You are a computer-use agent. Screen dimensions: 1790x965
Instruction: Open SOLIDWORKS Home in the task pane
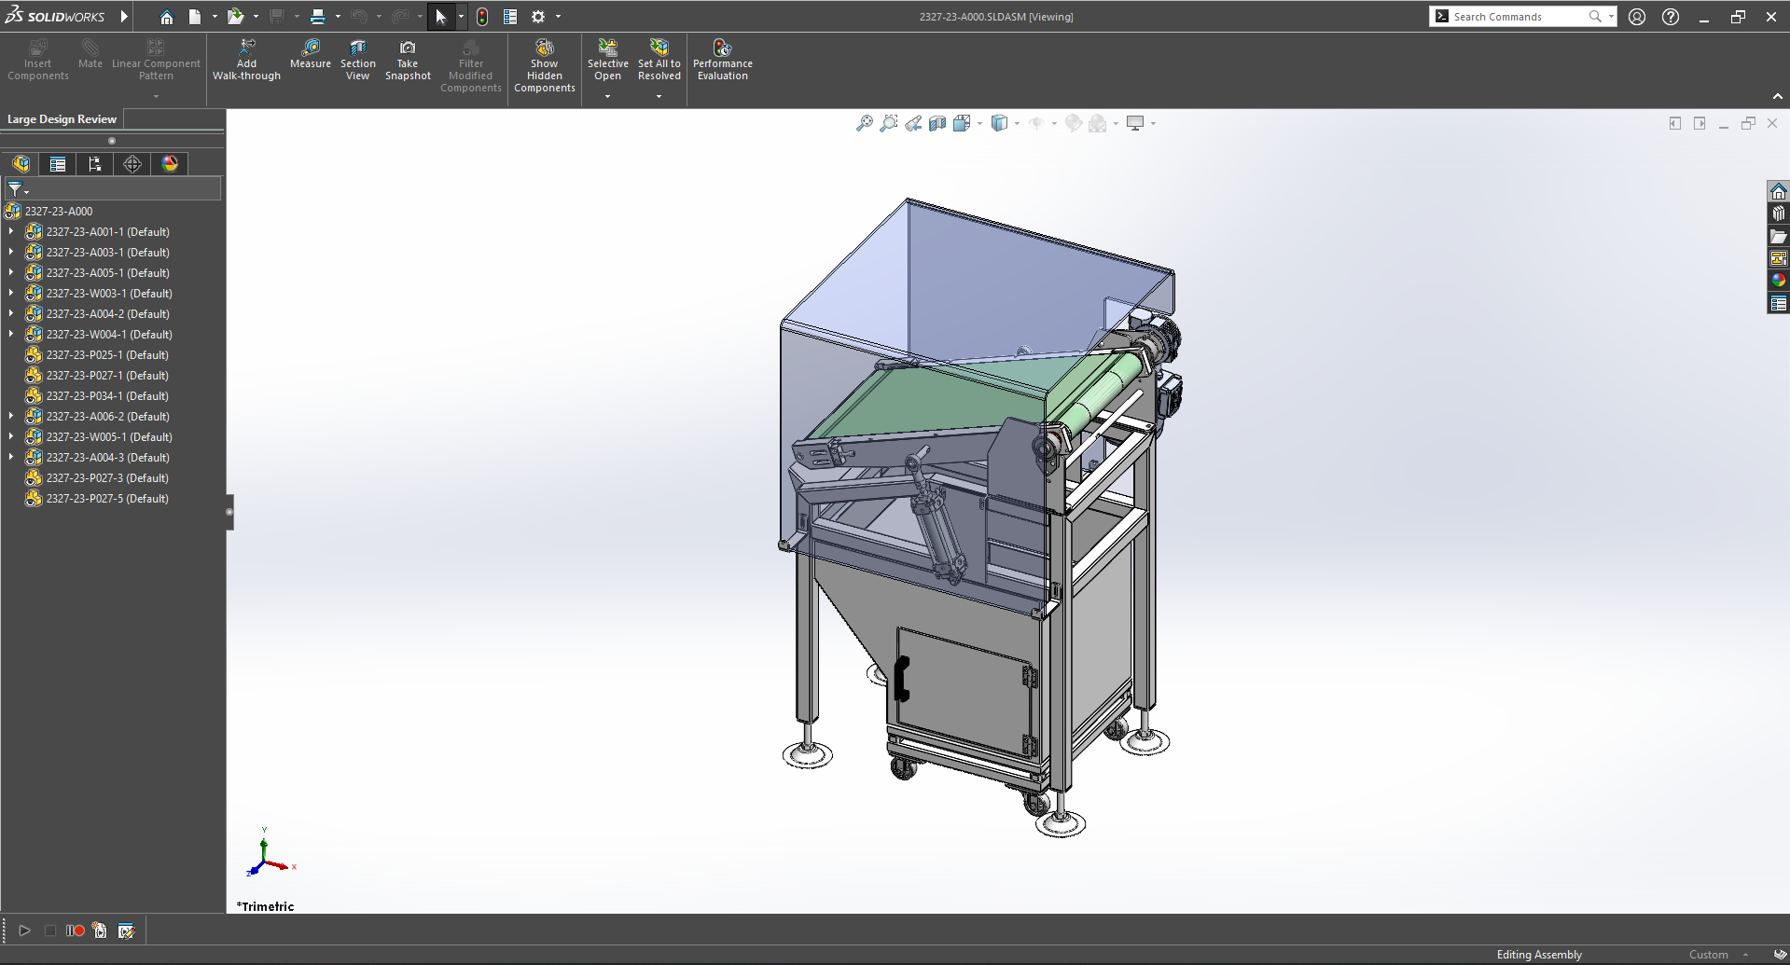point(1778,192)
